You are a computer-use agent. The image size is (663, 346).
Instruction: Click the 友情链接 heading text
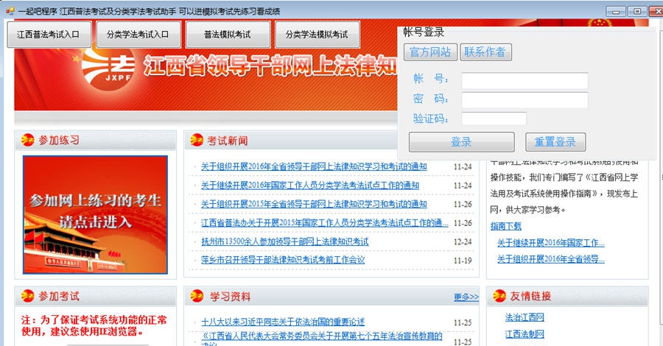pyautogui.click(x=530, y=296)
